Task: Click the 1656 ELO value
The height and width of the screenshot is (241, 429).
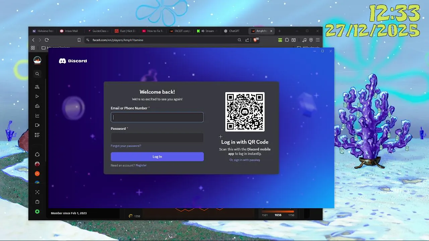Action: 278,215
